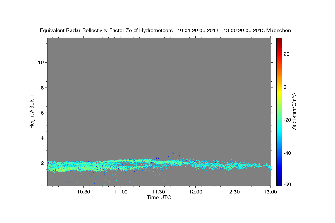Click the dark red top of colorbar
335x223 pixels.
[x=279, y=40]
